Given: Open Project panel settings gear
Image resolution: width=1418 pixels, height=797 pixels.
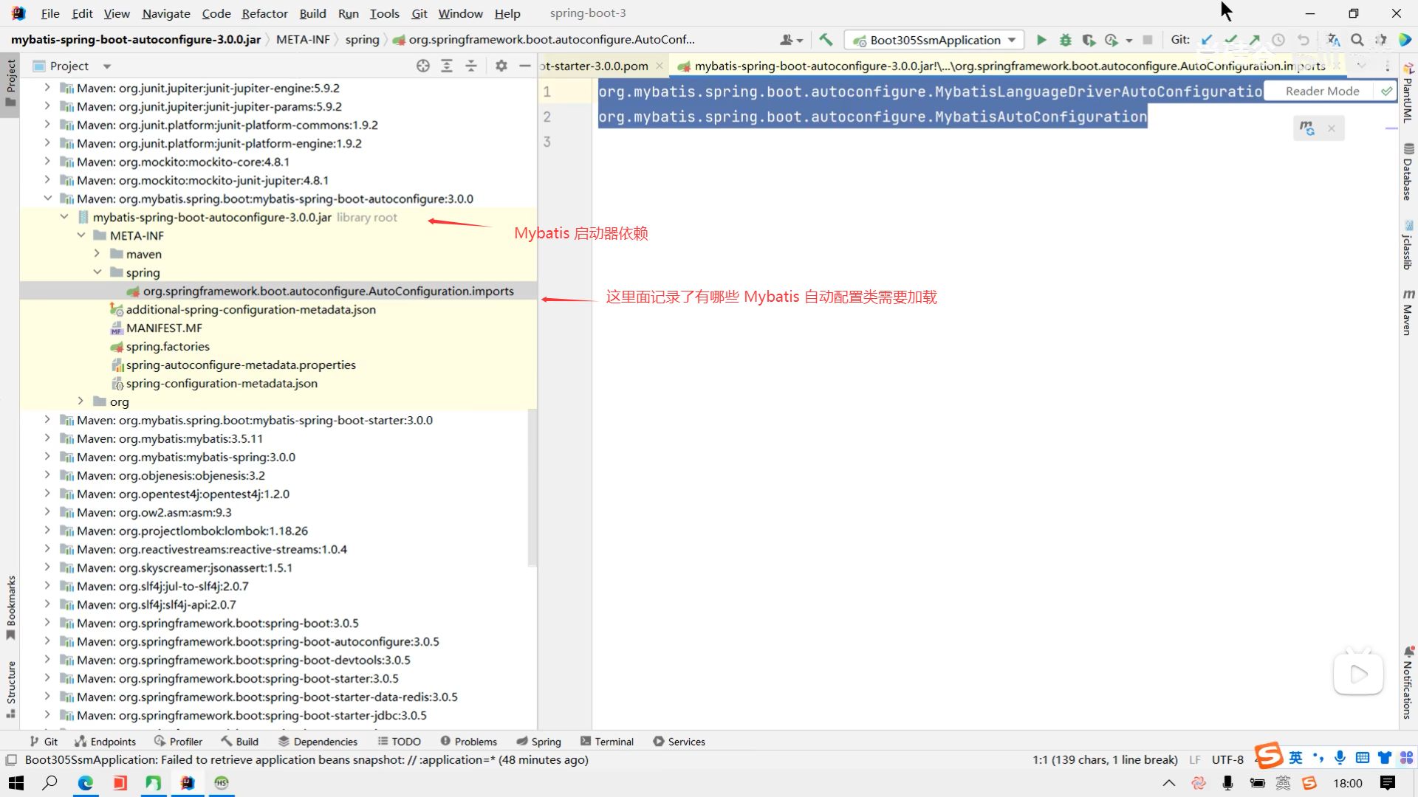Looking at the screenshot, I should (x=501, y=66).
